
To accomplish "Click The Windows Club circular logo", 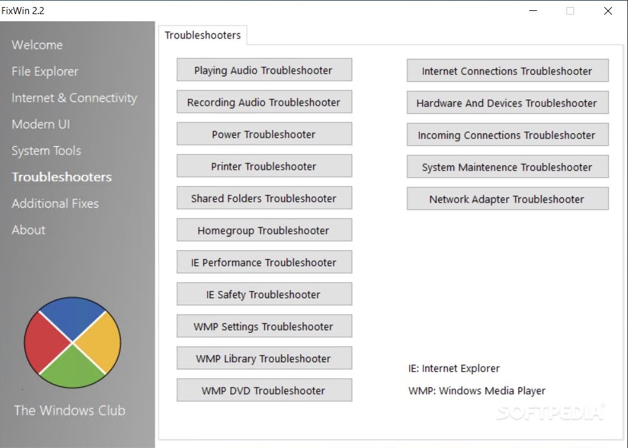I will point(72,342).
